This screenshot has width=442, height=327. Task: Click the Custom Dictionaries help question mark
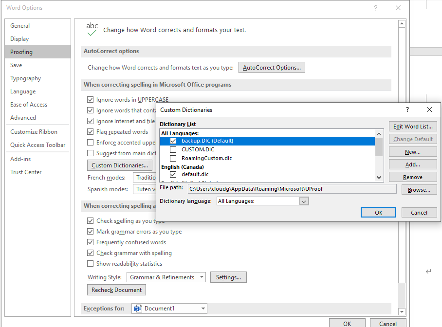pos(407,109)
